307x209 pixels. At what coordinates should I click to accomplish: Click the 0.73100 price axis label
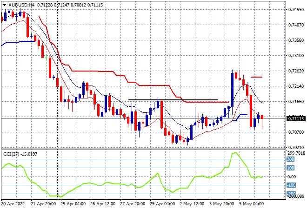(x=296, y=56)
